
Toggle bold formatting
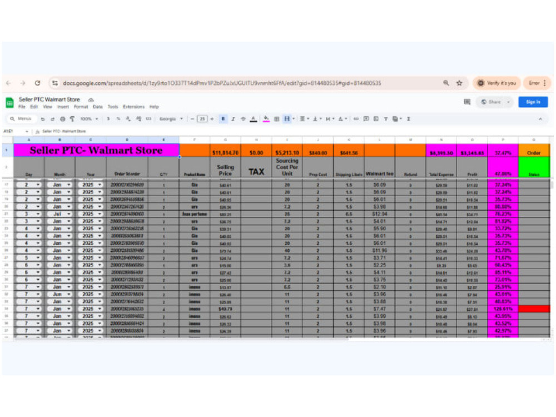(223, 119)
